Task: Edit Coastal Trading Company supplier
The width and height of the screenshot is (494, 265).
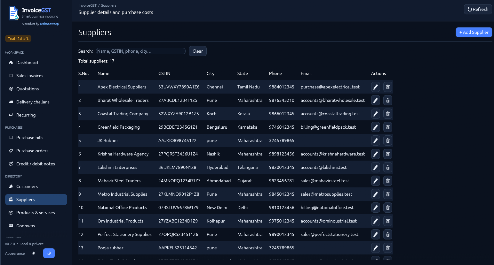Action: click(x=376, y=114)
